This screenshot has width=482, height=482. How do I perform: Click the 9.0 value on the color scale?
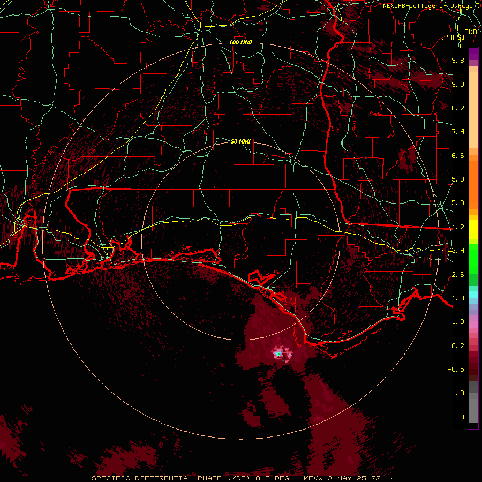coord(458,84)
